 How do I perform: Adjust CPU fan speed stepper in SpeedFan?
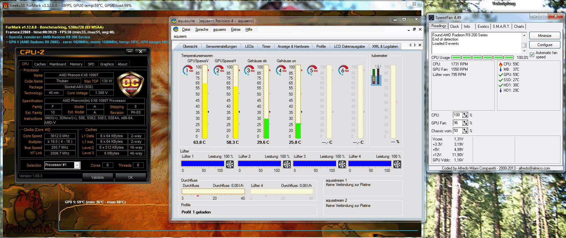pos(465,115)
